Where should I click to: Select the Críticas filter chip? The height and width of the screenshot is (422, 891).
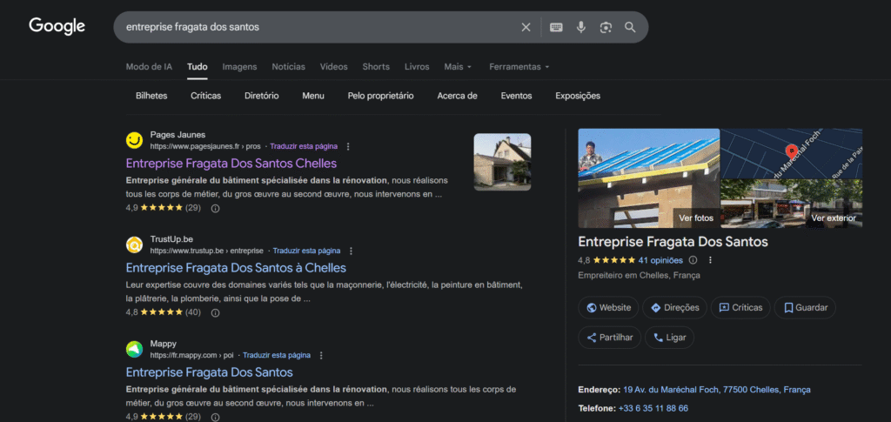205,96
